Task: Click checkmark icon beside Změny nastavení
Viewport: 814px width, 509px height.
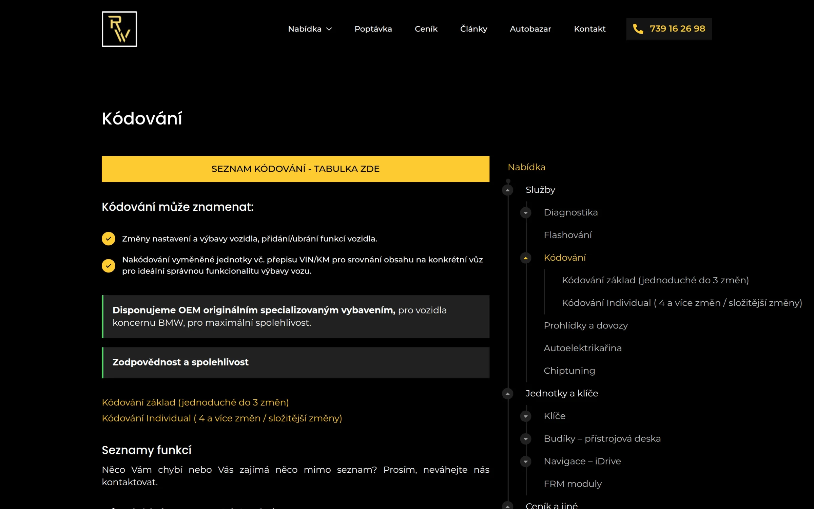Action: coord(109,239)
